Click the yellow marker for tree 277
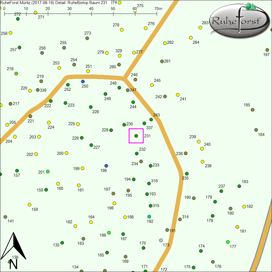Screen dimensions: 272x272 [134, 52]
